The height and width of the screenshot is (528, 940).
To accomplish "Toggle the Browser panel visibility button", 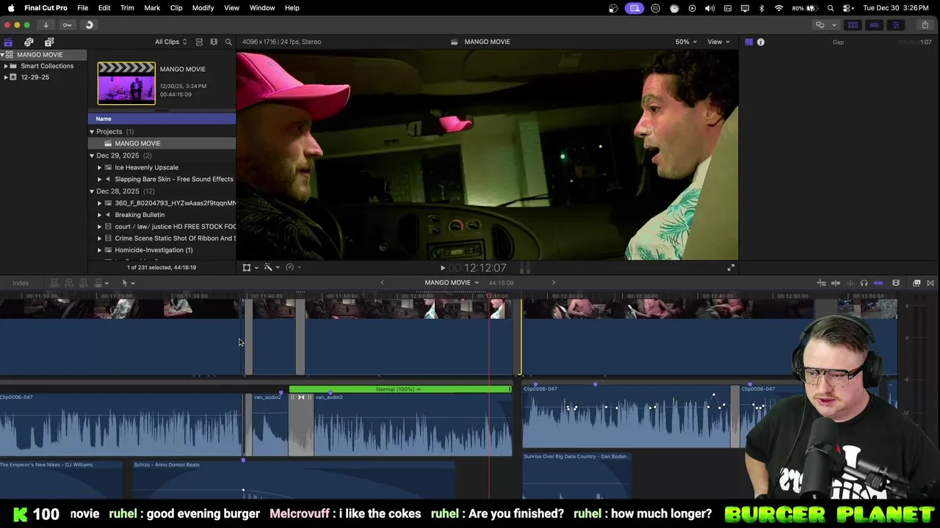I will (x=853, y=25).
